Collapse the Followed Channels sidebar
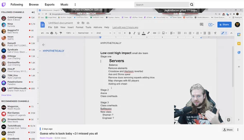Image resolution: width=244 pixels, height=140 pixels. [33, 12]
